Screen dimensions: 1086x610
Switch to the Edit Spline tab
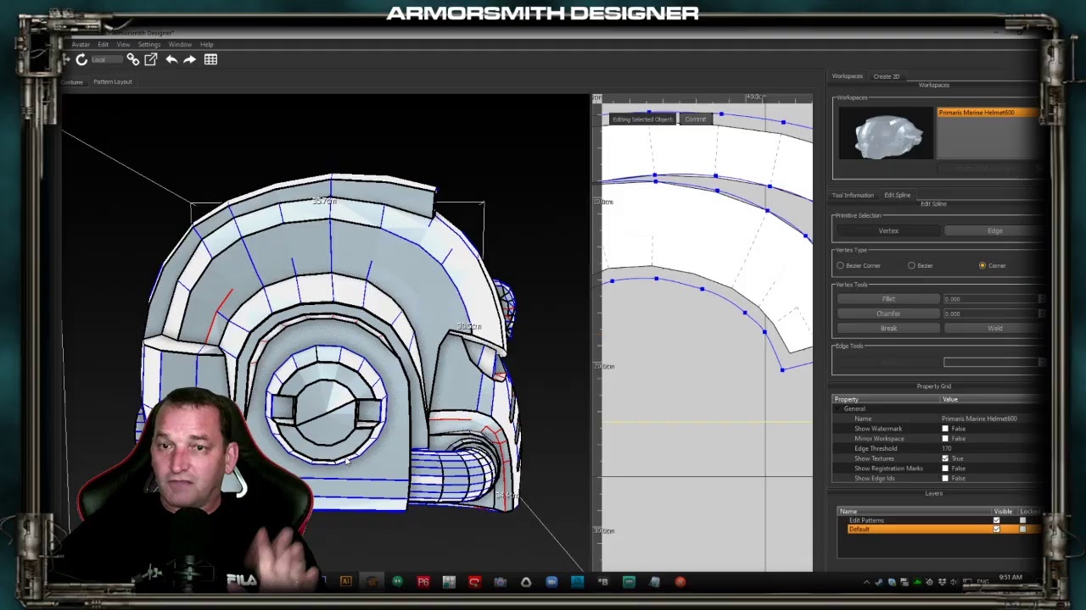898,195
